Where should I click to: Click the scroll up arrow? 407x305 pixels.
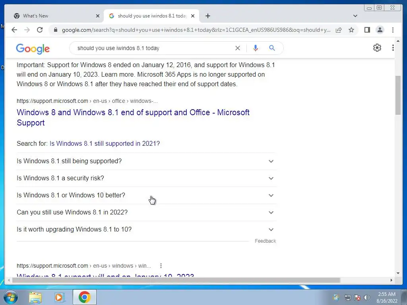[x=398, y=41]
